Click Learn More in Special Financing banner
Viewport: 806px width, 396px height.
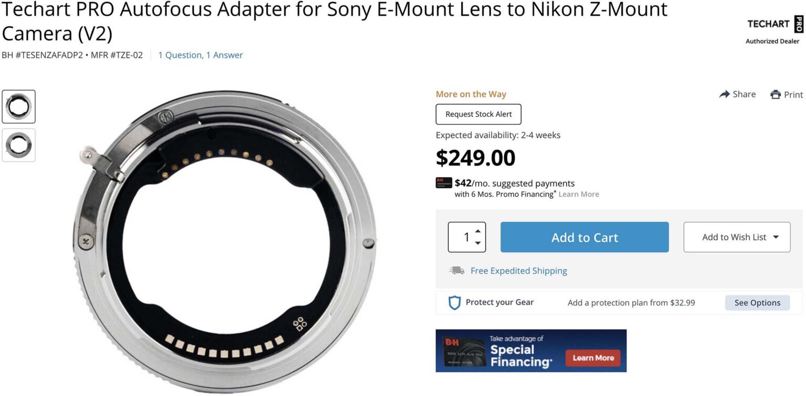tap(592, 358)
